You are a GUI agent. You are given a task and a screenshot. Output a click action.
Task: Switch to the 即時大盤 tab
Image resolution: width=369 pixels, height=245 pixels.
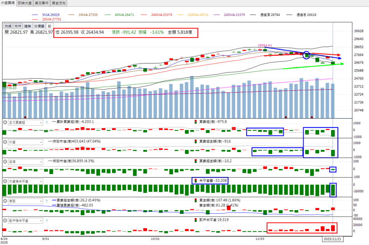tap(25, 3)
